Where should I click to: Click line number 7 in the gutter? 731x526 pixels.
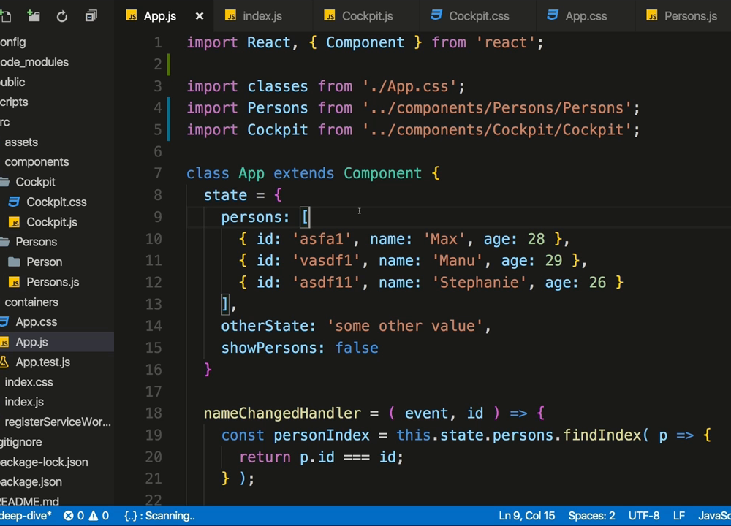pyautogui.click(x=158, y=173)
